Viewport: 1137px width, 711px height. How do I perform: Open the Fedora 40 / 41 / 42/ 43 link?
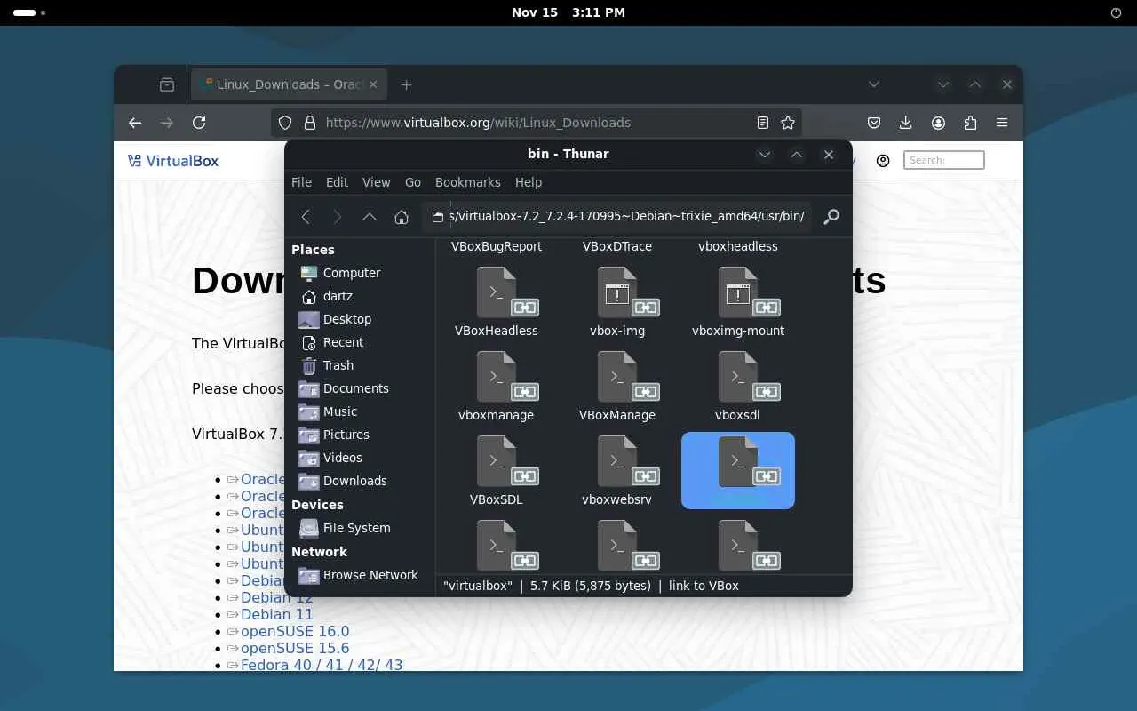pyautogui.click(x=322, y=665)
